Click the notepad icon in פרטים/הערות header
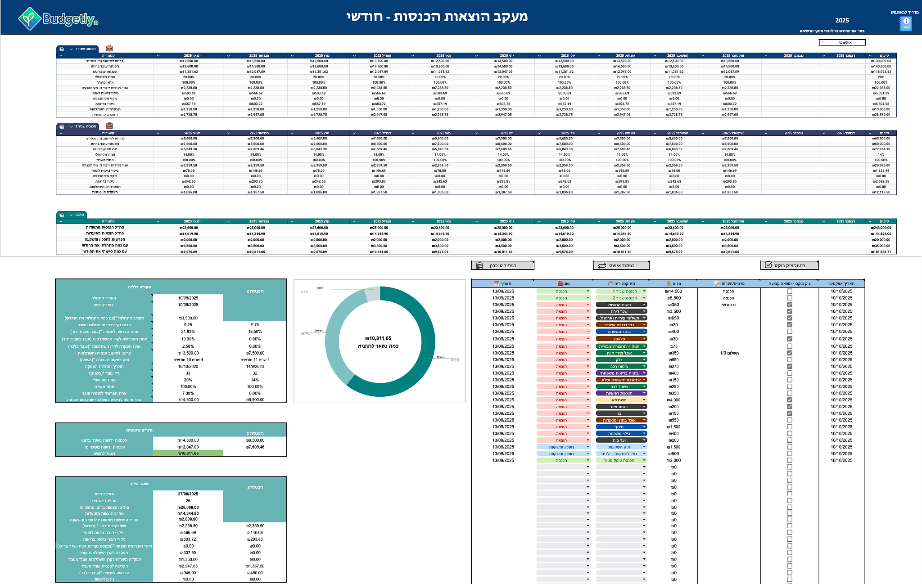The height and width of the screenshot is (584, 922). pos(717,283)
